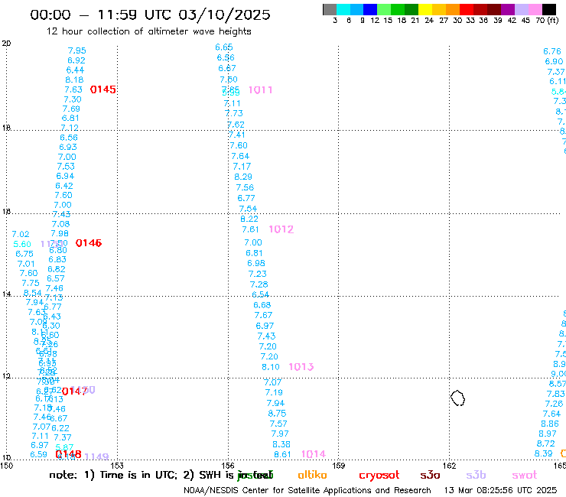Click the cyan 5.60 wave height value
Image resolution: width=566 pixels, height=497 pixels.
point(22,245)
